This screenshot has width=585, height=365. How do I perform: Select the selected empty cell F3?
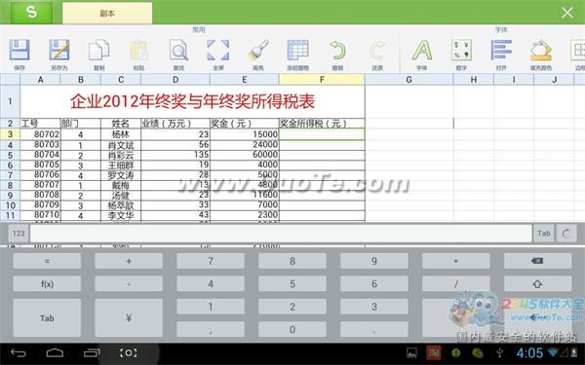322,134
